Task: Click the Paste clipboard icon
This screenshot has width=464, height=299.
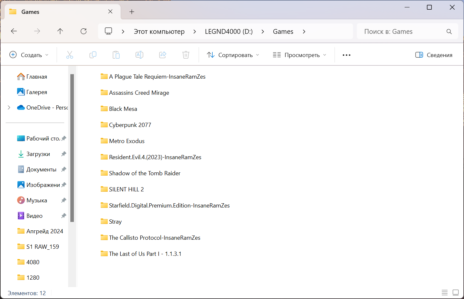Action: (x=116, y=55)
